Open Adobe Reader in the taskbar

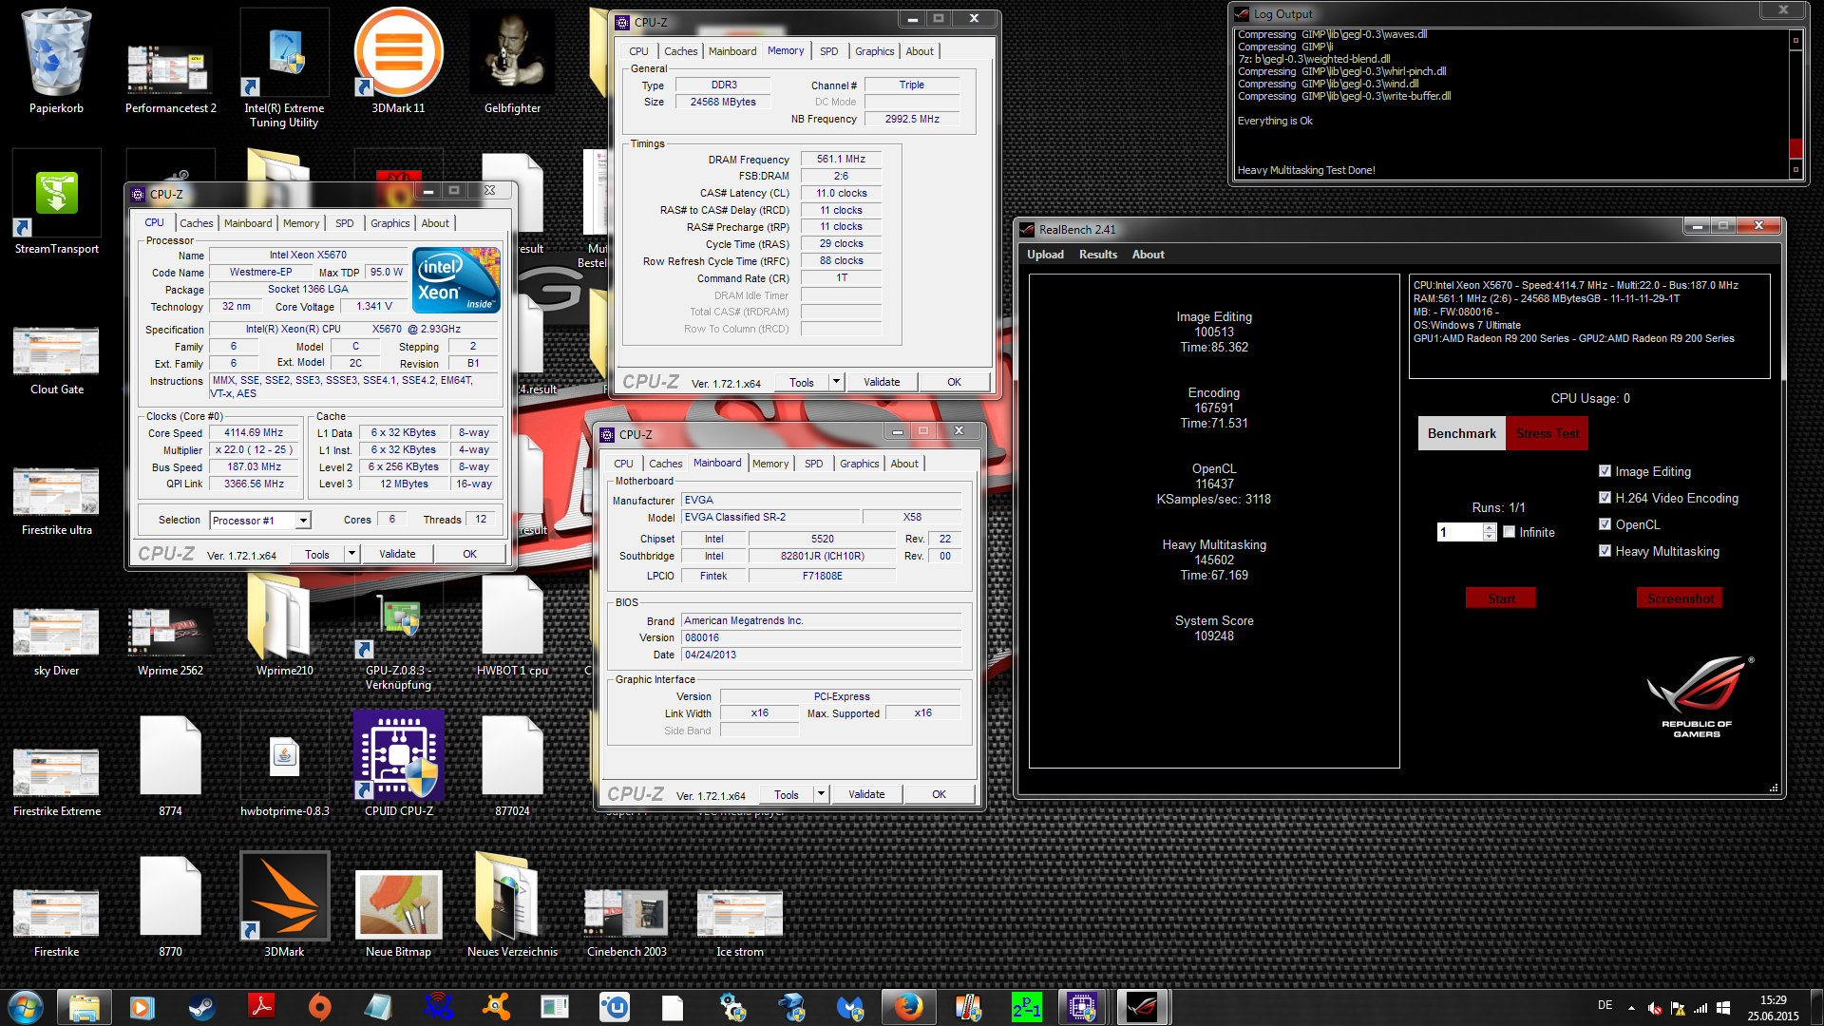pos(260,1007)
